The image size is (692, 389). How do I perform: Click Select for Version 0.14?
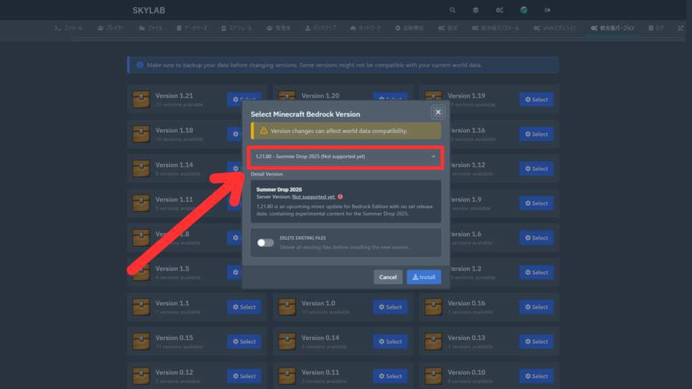[390, 341]
